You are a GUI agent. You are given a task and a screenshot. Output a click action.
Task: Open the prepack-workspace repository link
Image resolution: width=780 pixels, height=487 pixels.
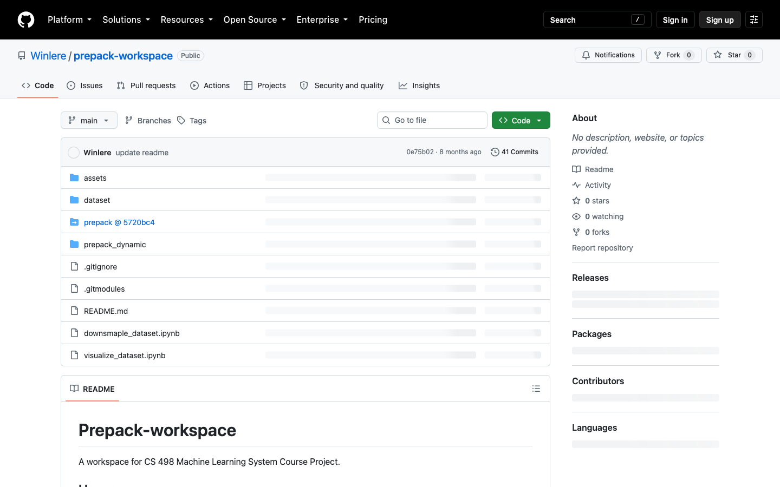pos(123,56)
